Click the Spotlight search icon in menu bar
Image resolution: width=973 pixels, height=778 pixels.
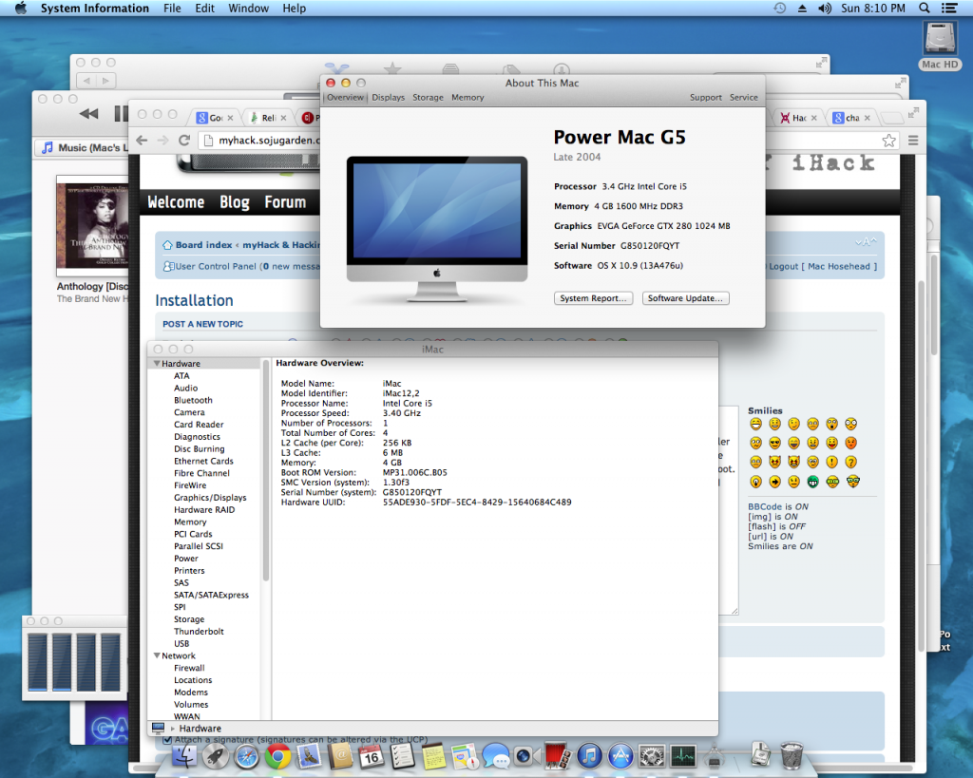[923, 8]
